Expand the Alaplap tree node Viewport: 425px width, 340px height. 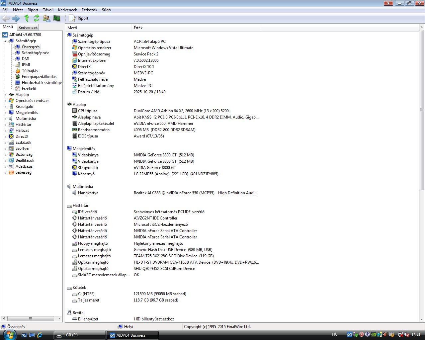pyautogui.click(x=5, y=95)
